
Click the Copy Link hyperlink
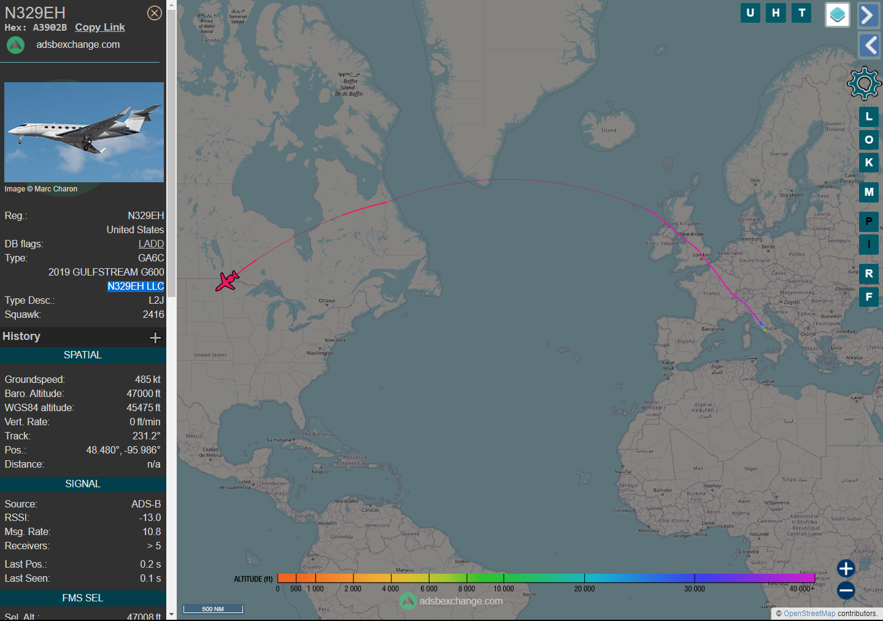click(100, 27)
